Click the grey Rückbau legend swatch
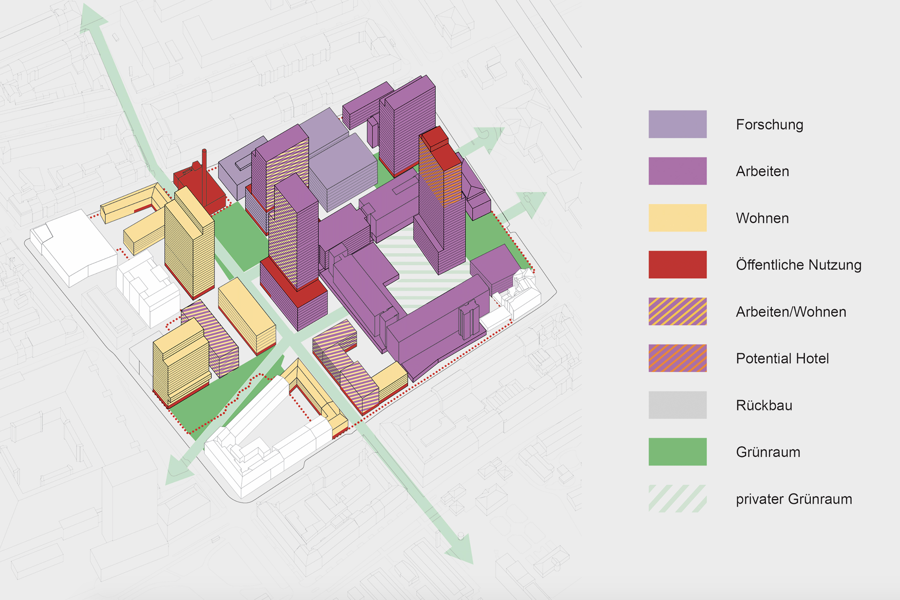 pos(677,405)
